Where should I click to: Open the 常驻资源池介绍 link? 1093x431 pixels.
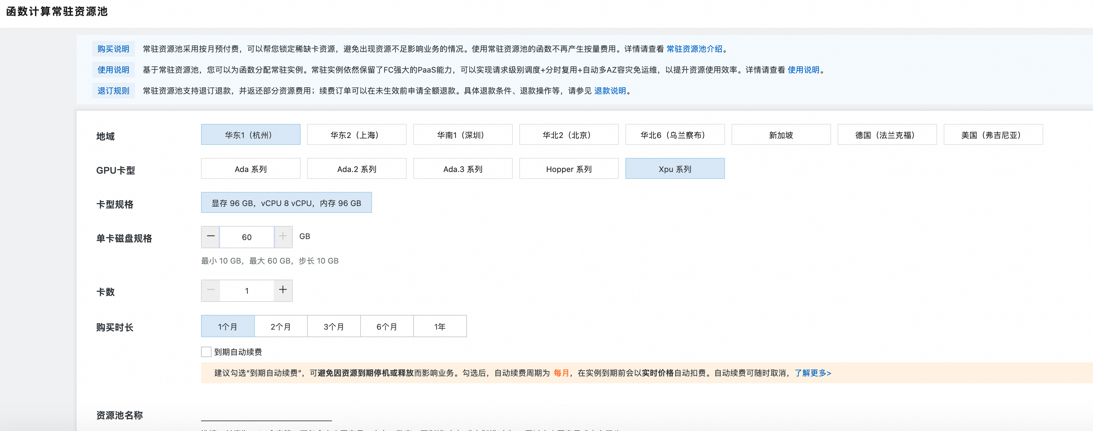(694, 49)
